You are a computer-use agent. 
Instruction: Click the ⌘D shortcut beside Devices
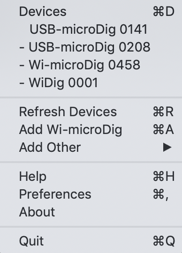point(164,12)
